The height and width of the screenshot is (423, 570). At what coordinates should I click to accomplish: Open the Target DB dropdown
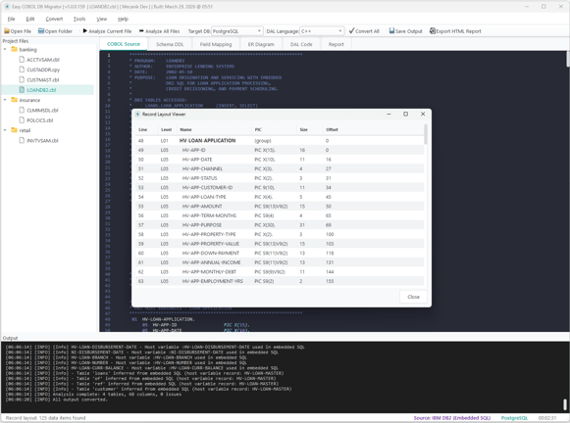tap(236, 31)
